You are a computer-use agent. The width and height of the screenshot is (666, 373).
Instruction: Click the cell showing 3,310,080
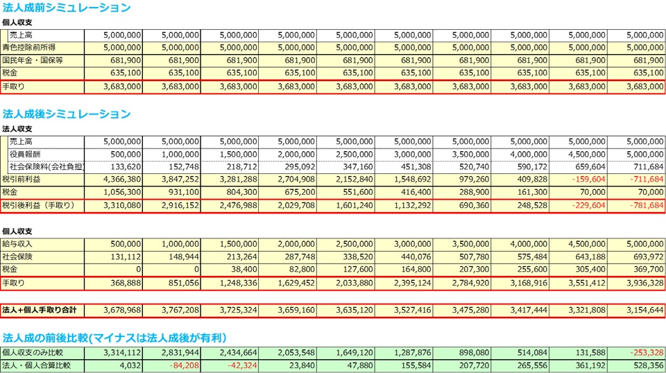coord(113,205)
